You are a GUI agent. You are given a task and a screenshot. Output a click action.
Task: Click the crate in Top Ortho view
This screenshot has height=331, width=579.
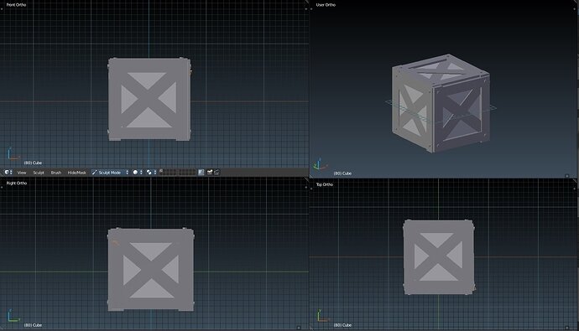point(439,257)
